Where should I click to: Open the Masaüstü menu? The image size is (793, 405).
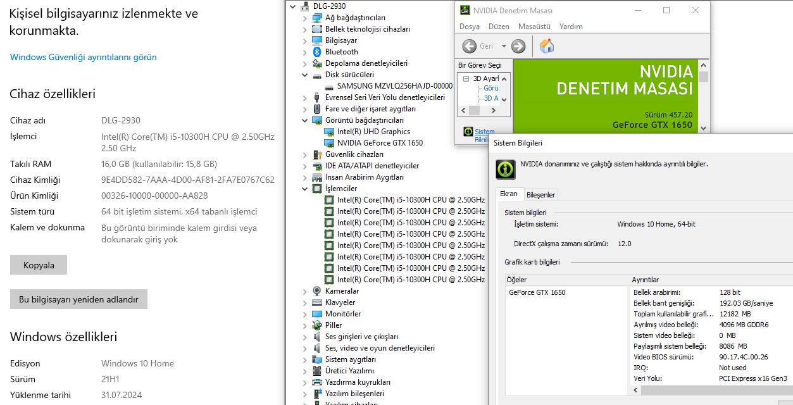coord(534,27)
